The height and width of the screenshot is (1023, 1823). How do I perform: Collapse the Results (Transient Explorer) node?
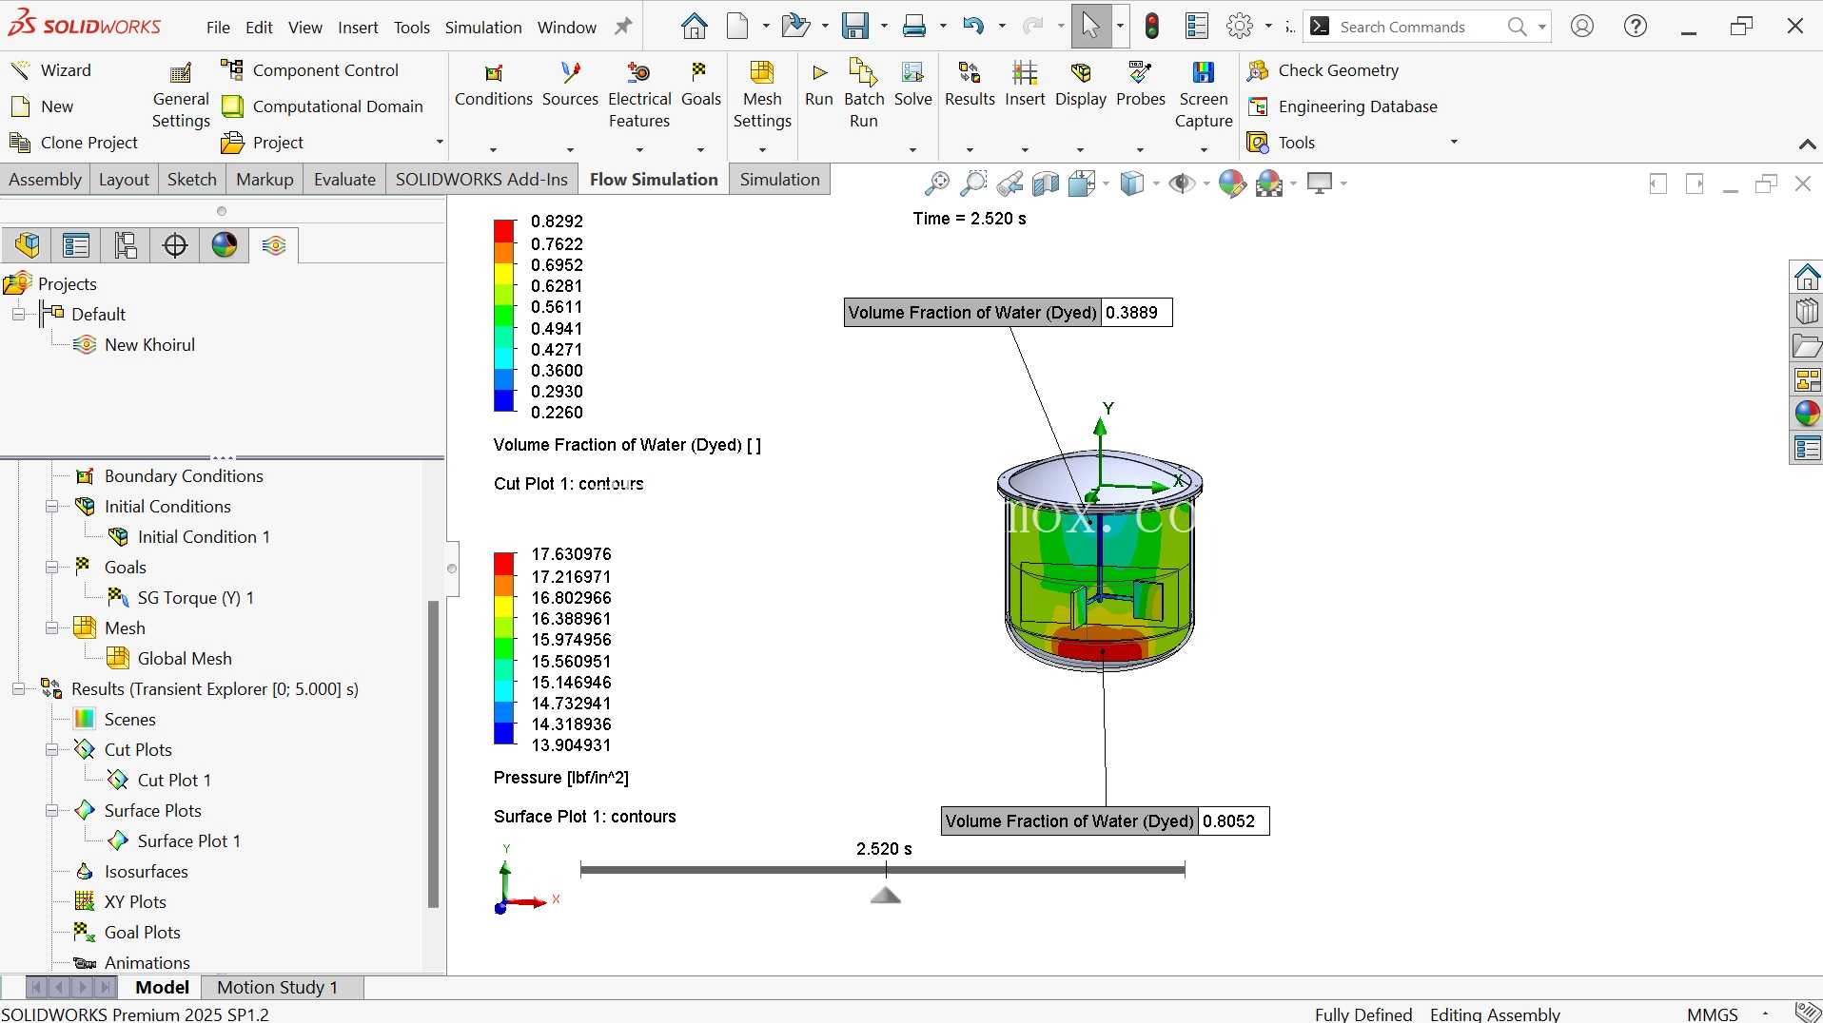pyautogui.click(x=18, y=689)
